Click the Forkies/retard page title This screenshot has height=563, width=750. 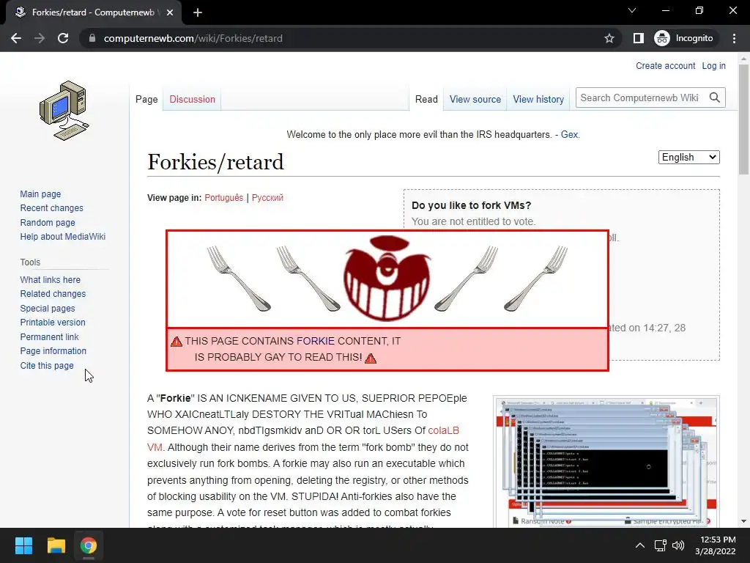click(216, 162)
